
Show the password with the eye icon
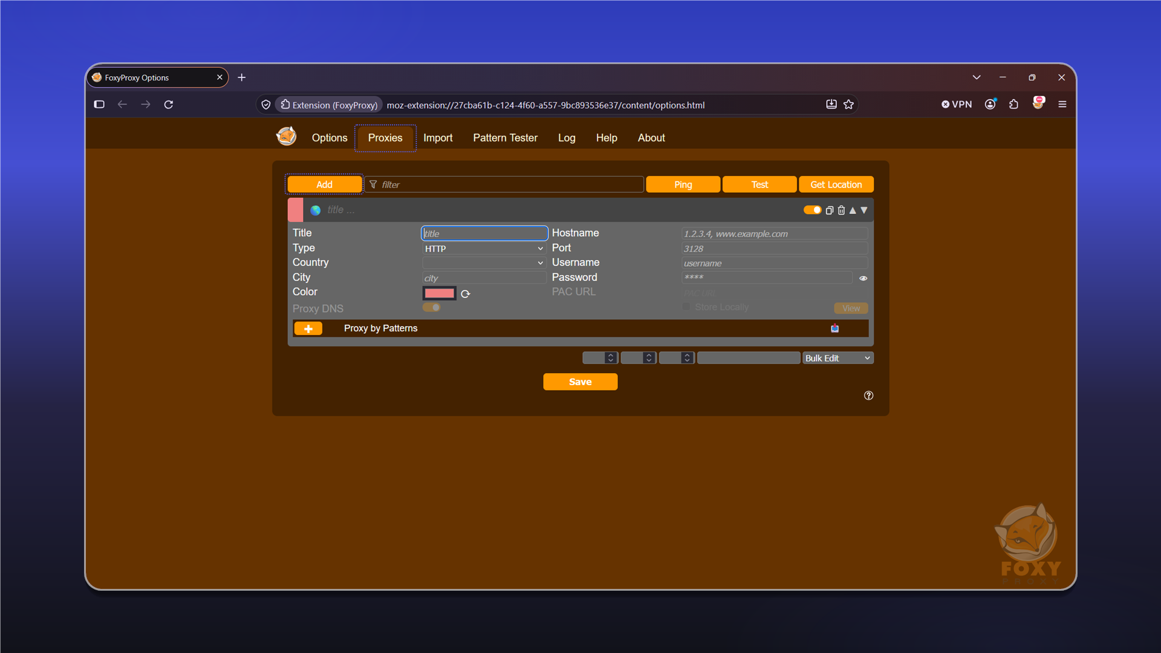[863, 278]
